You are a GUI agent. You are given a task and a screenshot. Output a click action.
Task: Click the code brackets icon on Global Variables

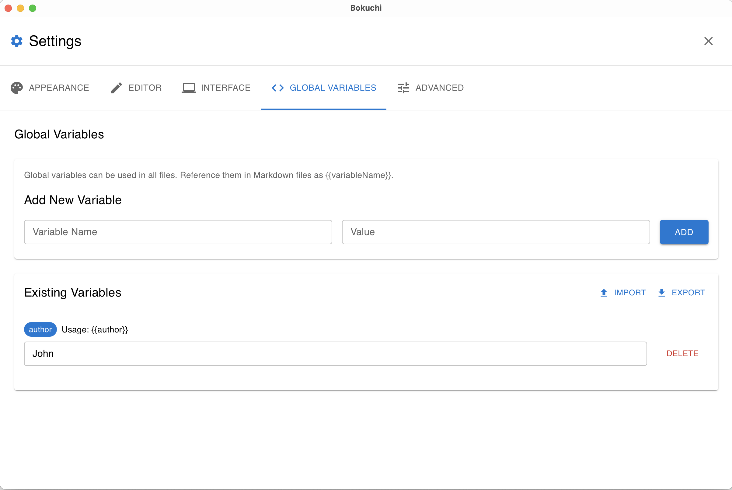click(x=277, y=88)
